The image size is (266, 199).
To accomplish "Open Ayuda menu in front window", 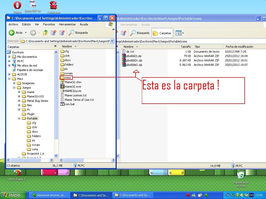I will [x=84, y=24].
